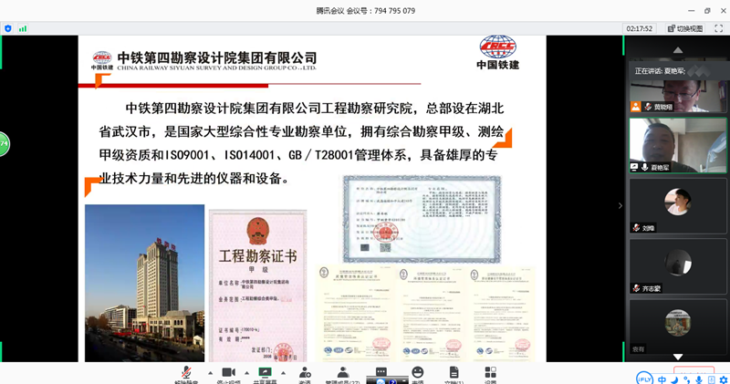The width and height of the screenshot is (730, 384).
Task: Open the chat bubble icon
Action: point(381,372)
